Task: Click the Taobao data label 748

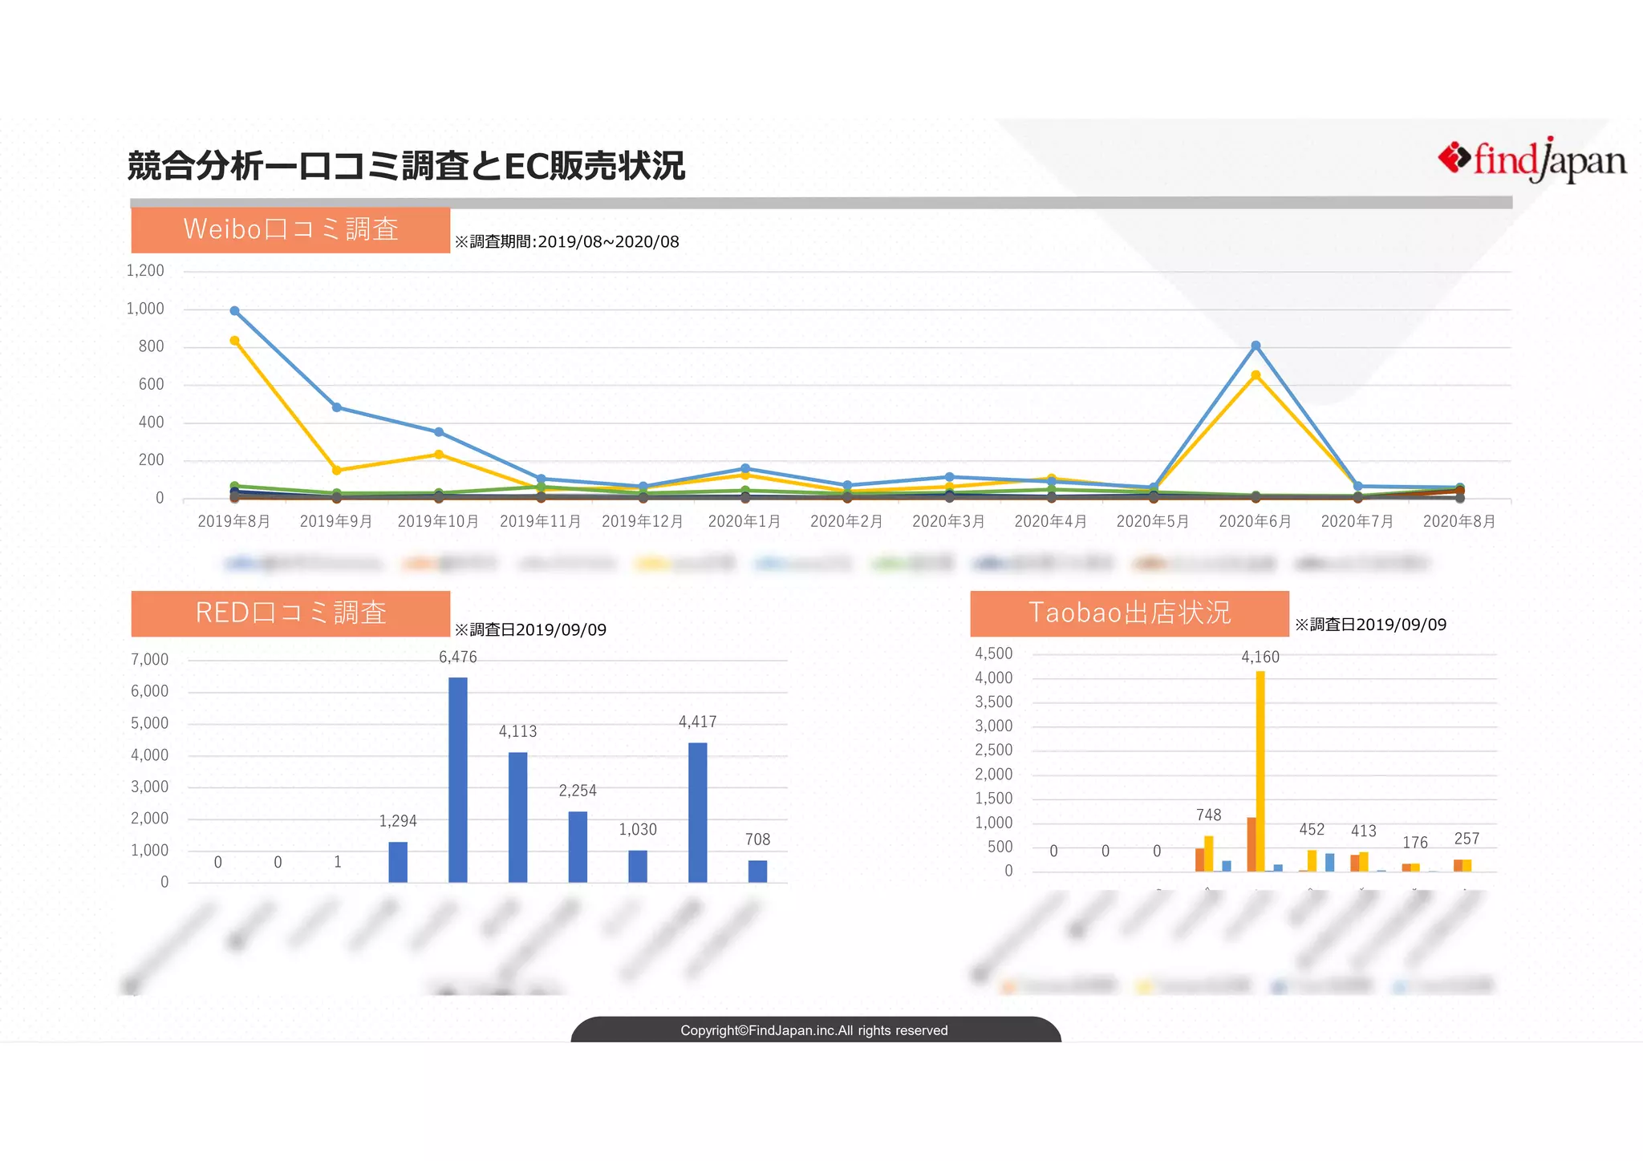Action: coord(1209,815)
